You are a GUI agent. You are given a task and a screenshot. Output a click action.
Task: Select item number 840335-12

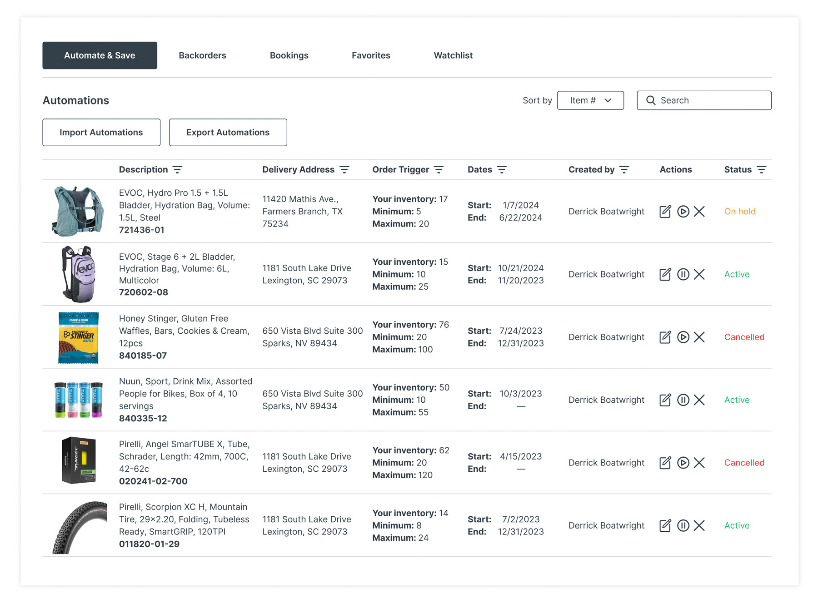(143, 418)
